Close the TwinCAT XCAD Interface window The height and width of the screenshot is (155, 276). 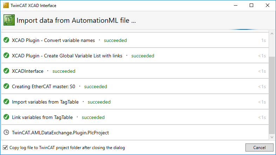coord(267,6)
